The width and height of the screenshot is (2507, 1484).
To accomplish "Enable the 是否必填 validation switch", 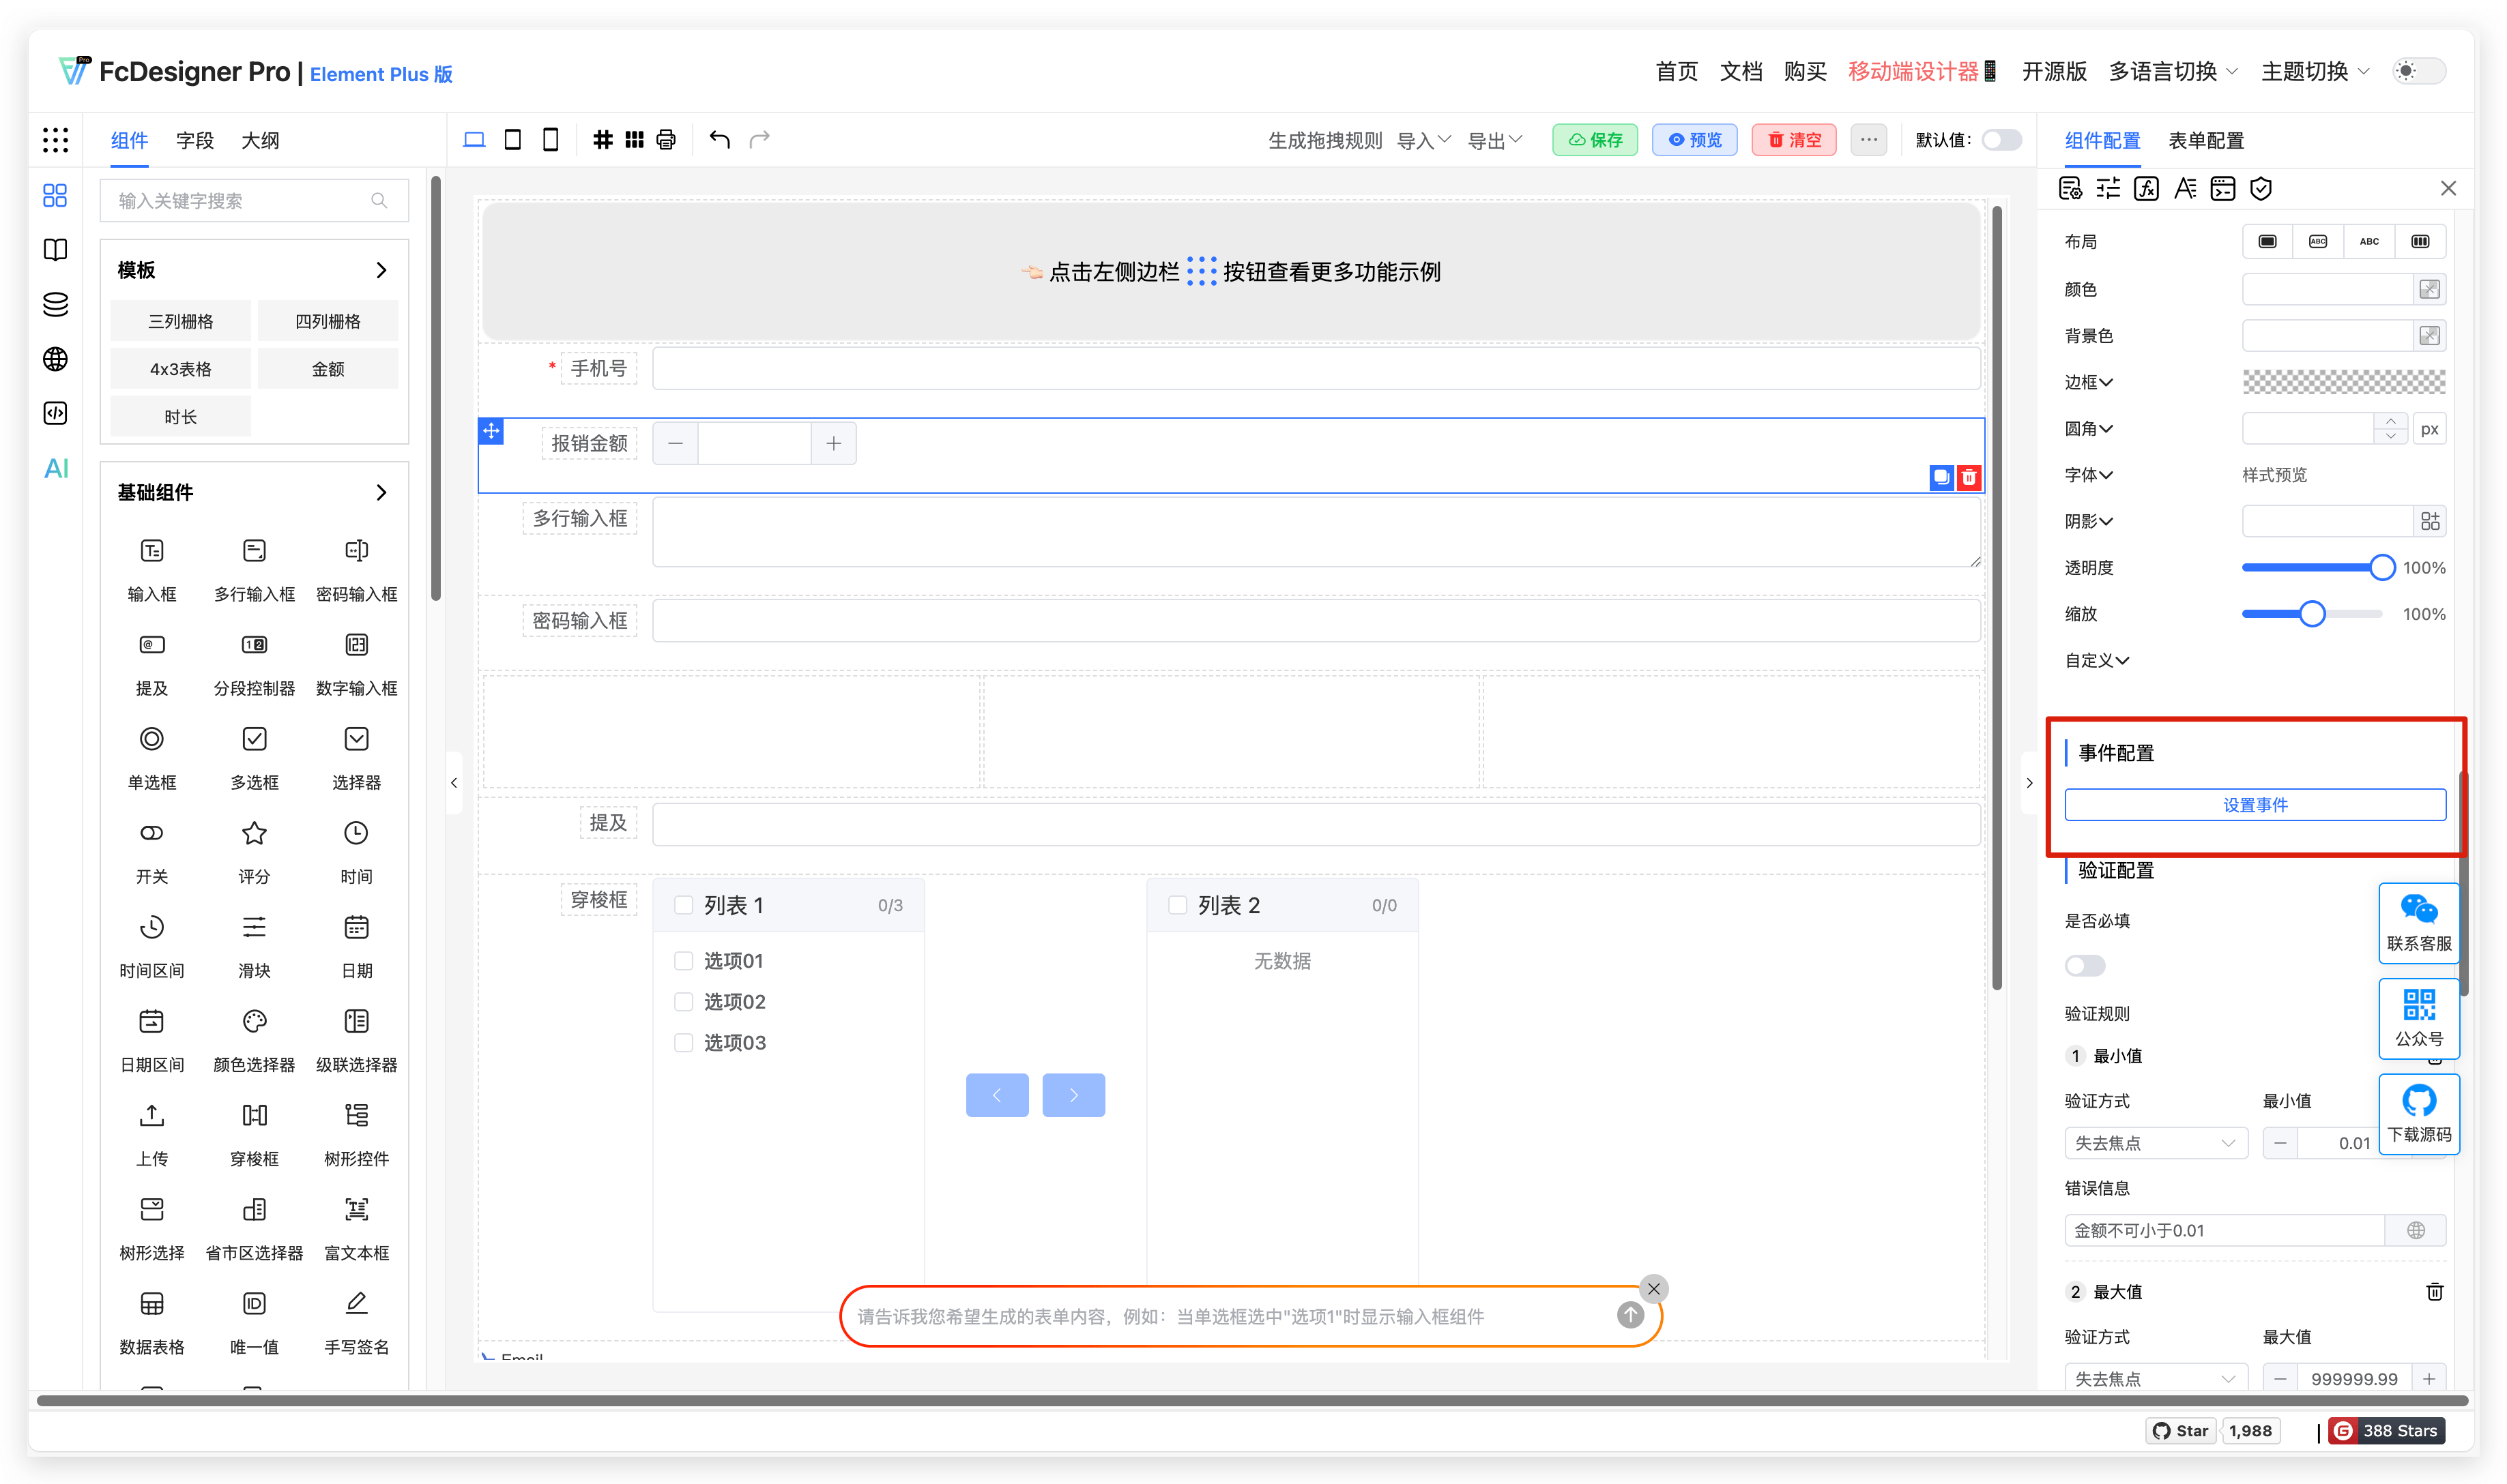I will 2085,965.
